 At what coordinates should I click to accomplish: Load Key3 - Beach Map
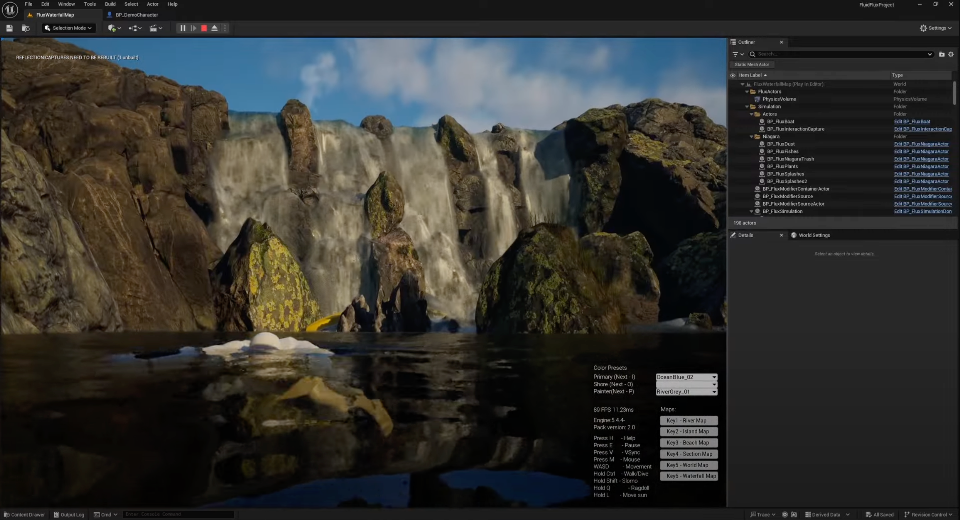(x=689, y=443)
